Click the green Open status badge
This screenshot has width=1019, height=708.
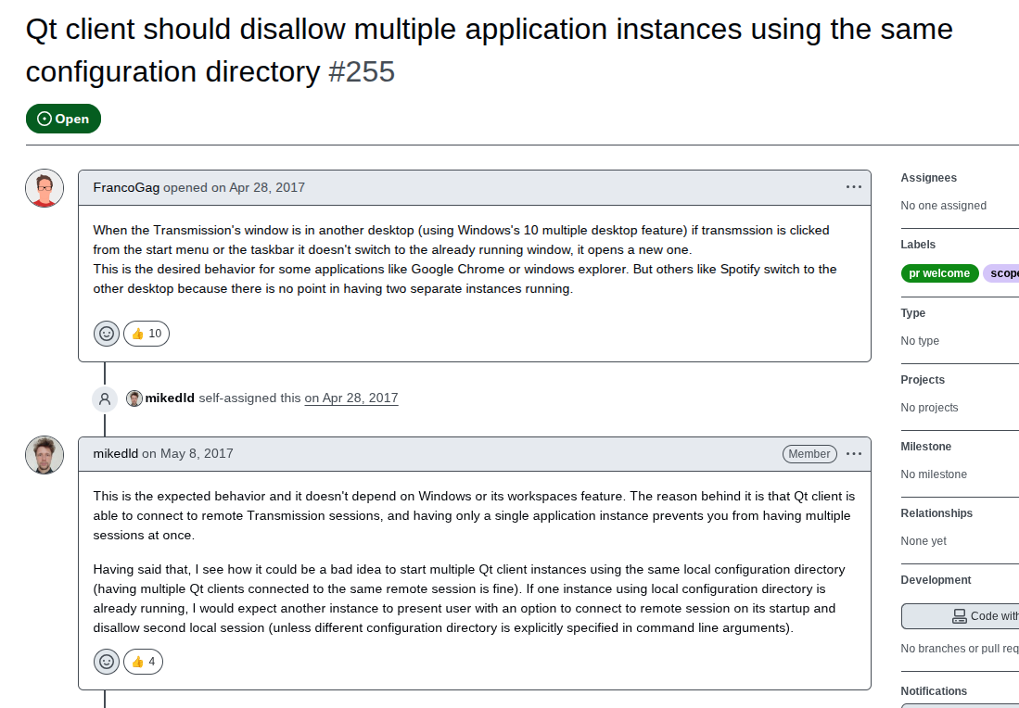[x=64, y=119]
